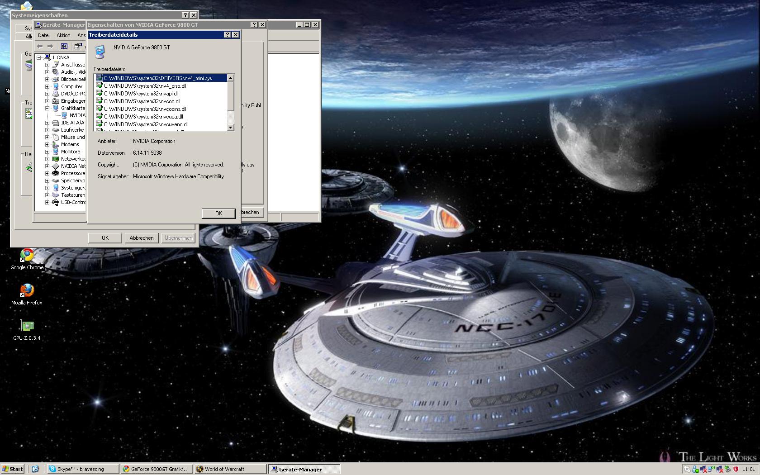This screenshot has height=475, width=760.
Task: Click Monitore icon in device tree
Action: click(56, 152)
